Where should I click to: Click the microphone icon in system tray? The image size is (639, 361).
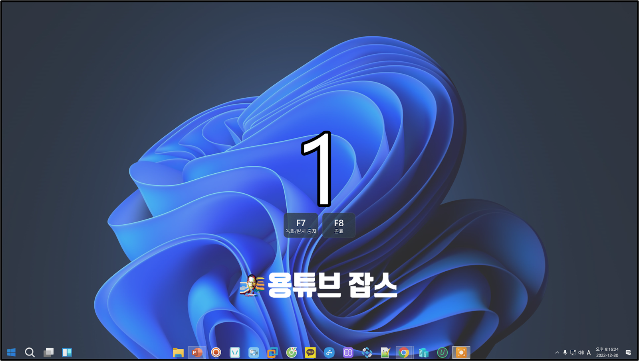(565, 352)
